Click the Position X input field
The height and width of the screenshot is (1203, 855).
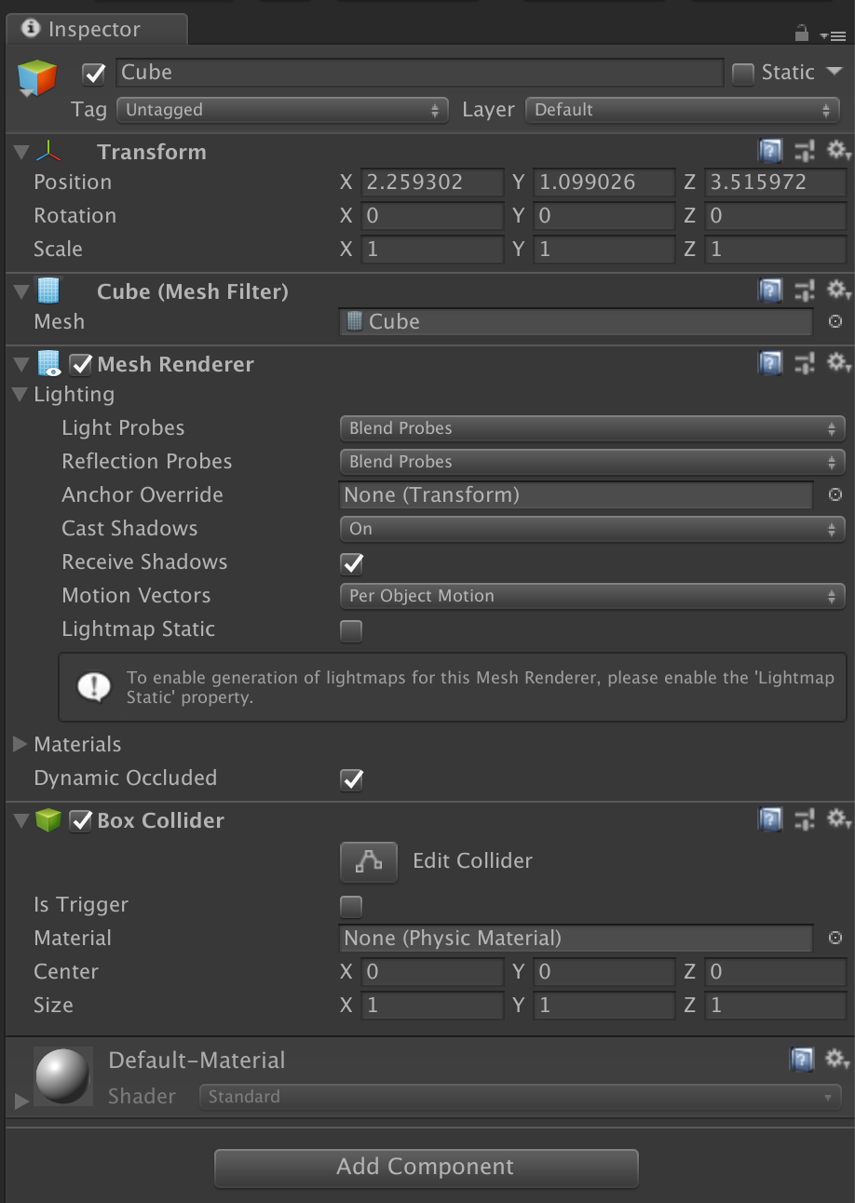[432, 182]
